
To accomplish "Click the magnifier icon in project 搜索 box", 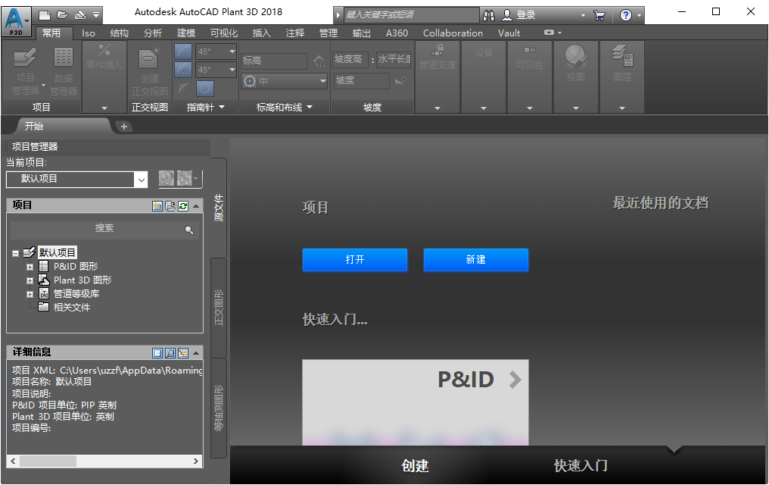I will point(188,230).
